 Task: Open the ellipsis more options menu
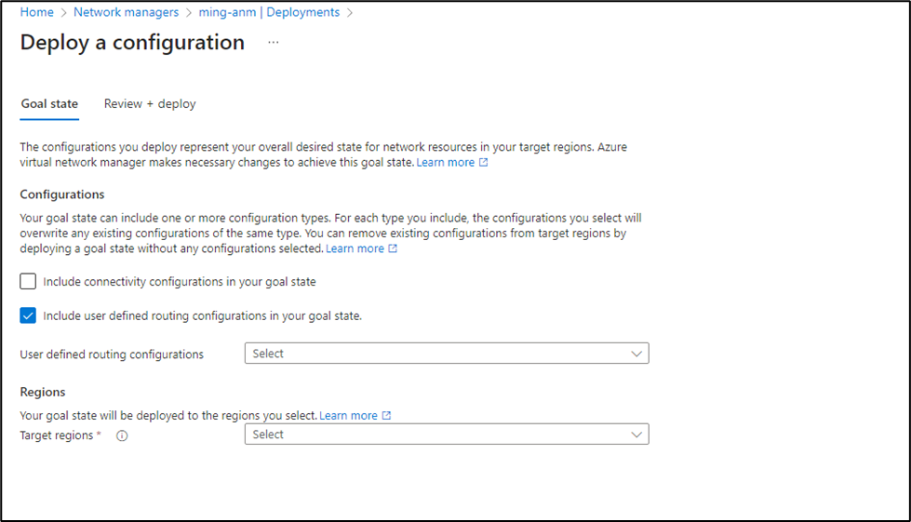click(x=274, y=43)
